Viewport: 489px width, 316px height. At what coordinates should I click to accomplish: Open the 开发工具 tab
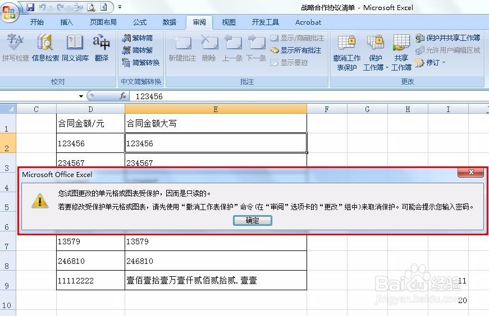[265, 22]
